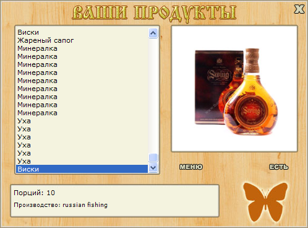
Task: Select Жареный сапог in the list
Action: tap(82, 40)
